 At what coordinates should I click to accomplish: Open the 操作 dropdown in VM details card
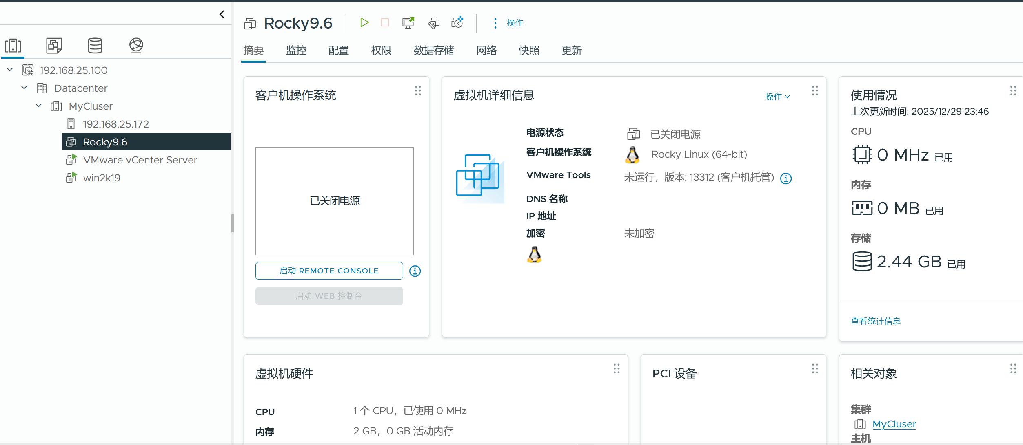(x=777, y=97)
